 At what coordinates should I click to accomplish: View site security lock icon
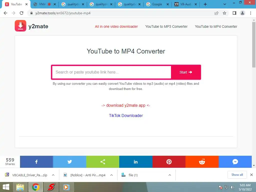point(31,13)
